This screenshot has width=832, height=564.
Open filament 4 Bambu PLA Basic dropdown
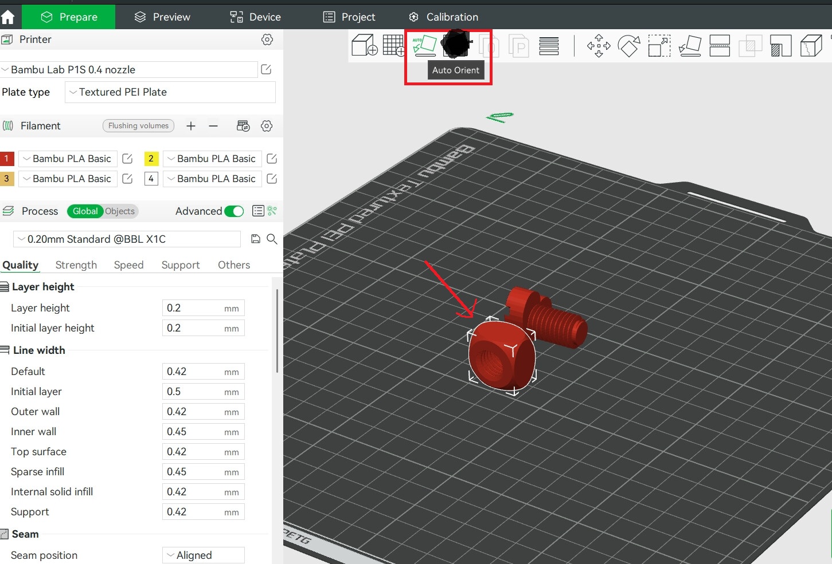coord(213,179)
